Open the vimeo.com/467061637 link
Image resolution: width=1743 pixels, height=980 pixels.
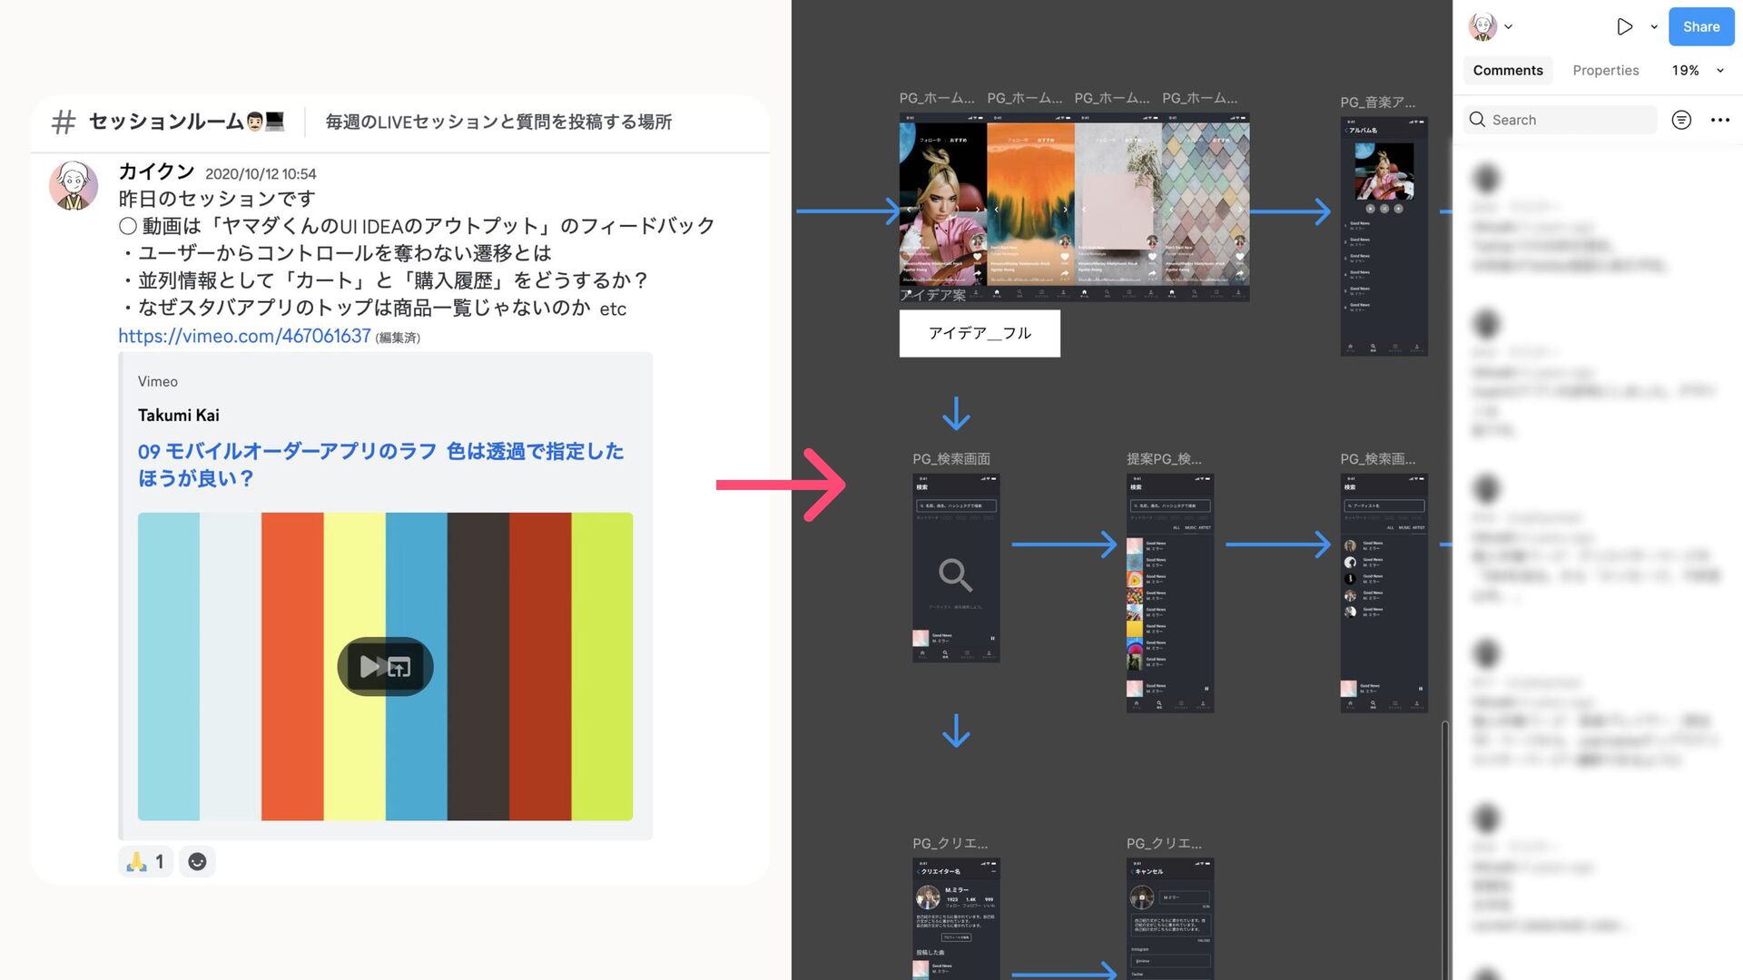tap(244, 336)
